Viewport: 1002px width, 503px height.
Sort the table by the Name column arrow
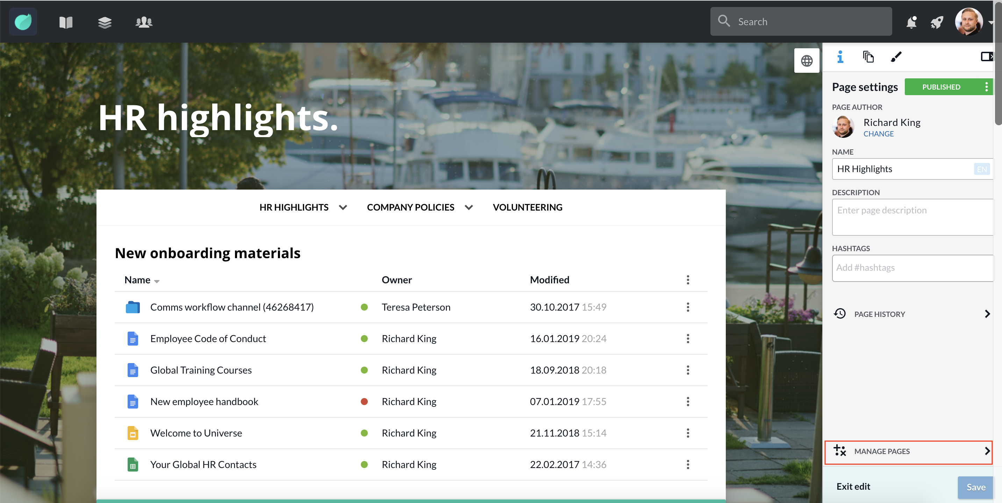pyautogui.click(x=157, y=281)
